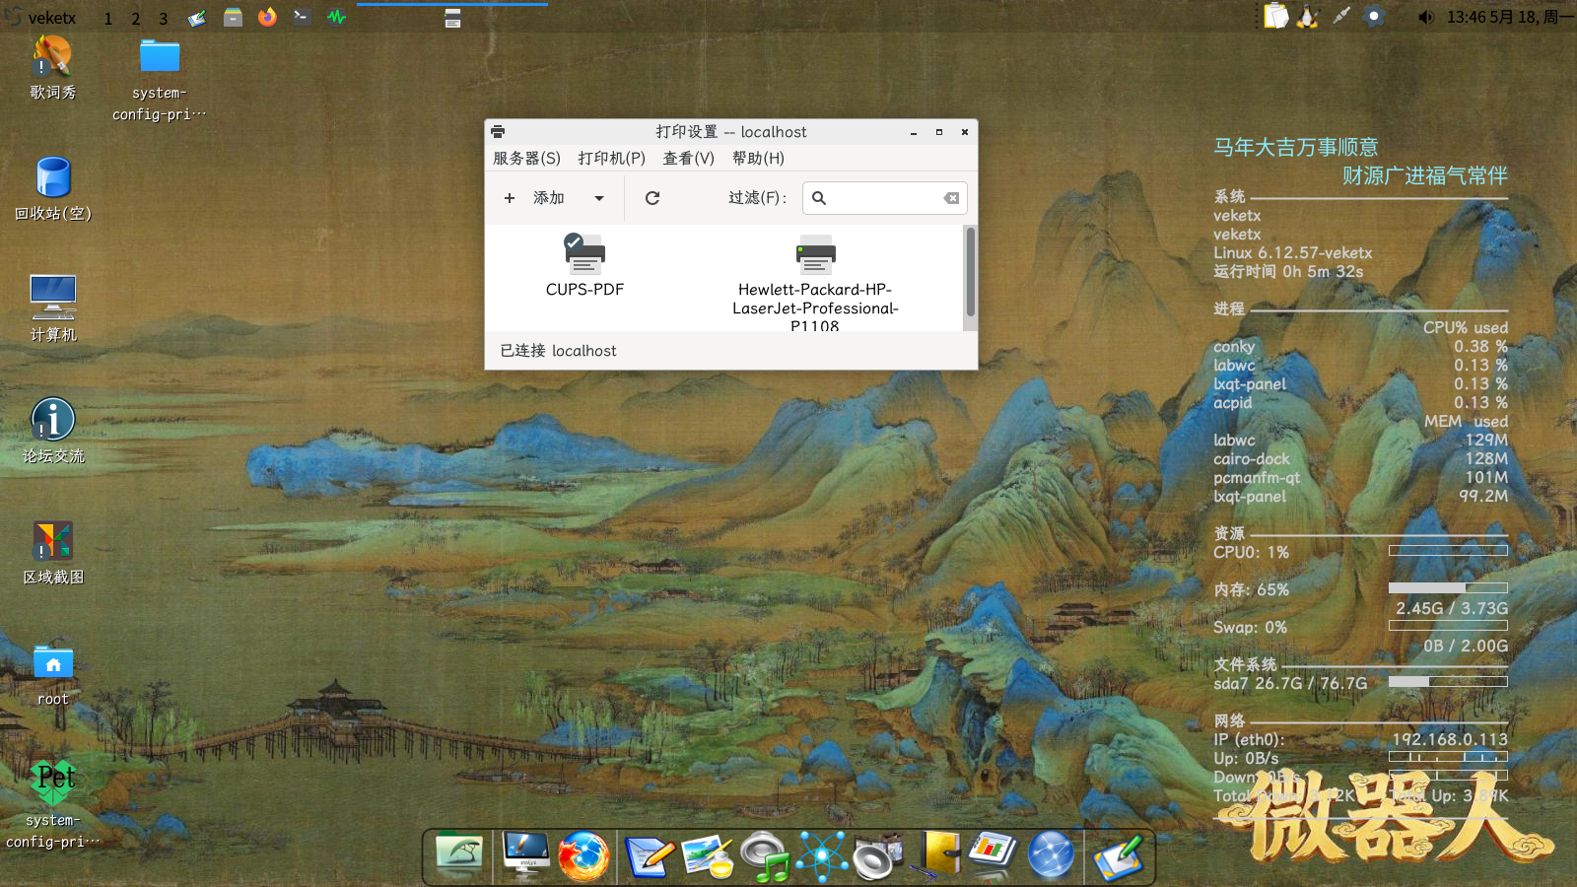Click the penguin tray icon

1308,16
